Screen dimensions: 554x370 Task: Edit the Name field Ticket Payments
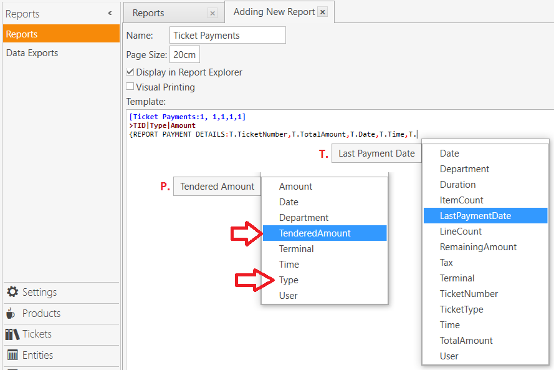[227, 36]
